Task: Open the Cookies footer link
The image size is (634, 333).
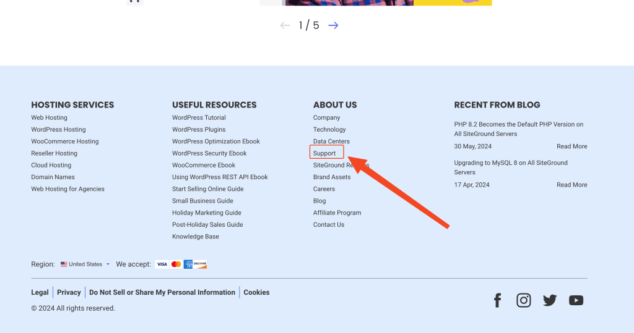Action: [x=256, y=292]
